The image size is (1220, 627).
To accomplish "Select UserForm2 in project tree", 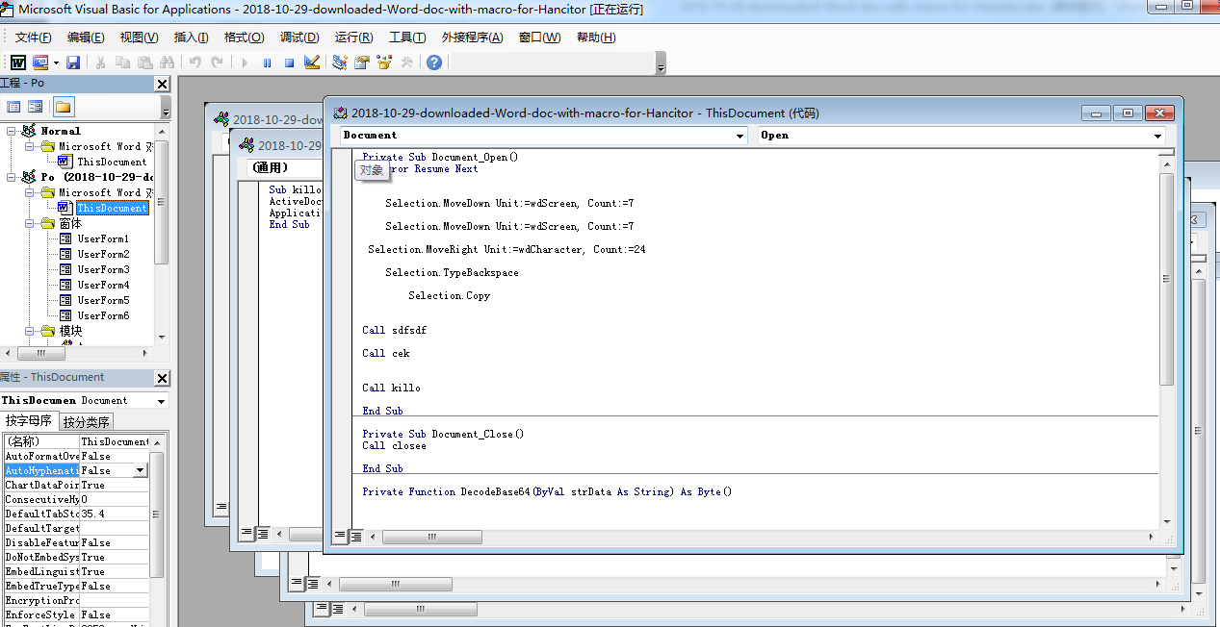I will tap(103, 254).
